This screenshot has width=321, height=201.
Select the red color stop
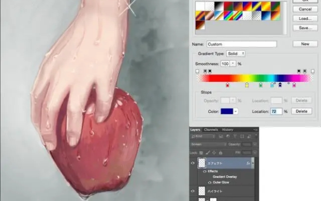[x=227, y=85]
